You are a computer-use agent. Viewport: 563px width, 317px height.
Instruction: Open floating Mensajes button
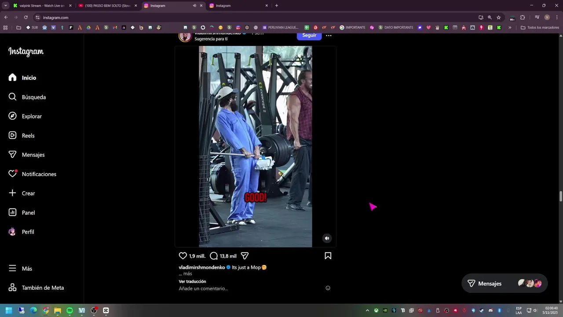505,284
